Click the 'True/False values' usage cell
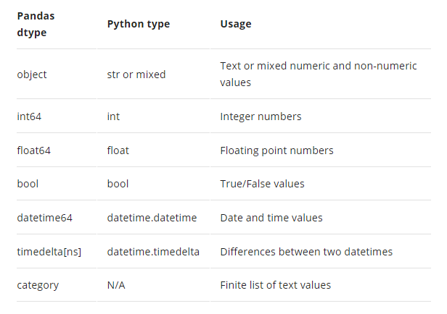This screenshot has width=447, height=314. click(262, 184)
